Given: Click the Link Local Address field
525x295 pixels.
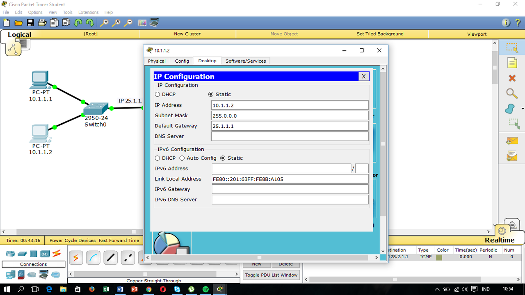Looking at the screenshot, I should pyautogui.click(x=290, y=179).
